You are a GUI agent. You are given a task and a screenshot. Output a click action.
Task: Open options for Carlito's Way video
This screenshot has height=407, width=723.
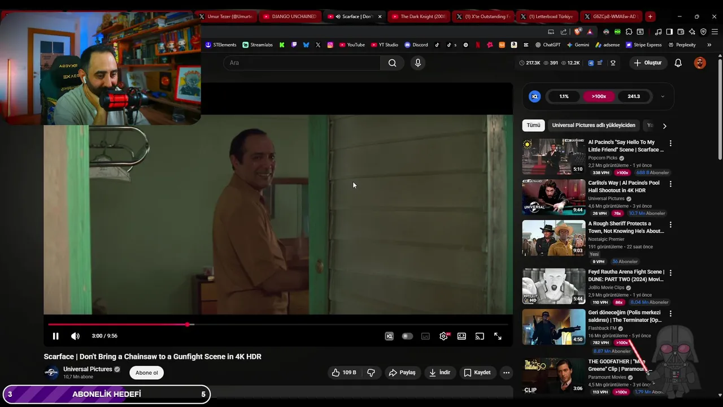pos(670,184)
